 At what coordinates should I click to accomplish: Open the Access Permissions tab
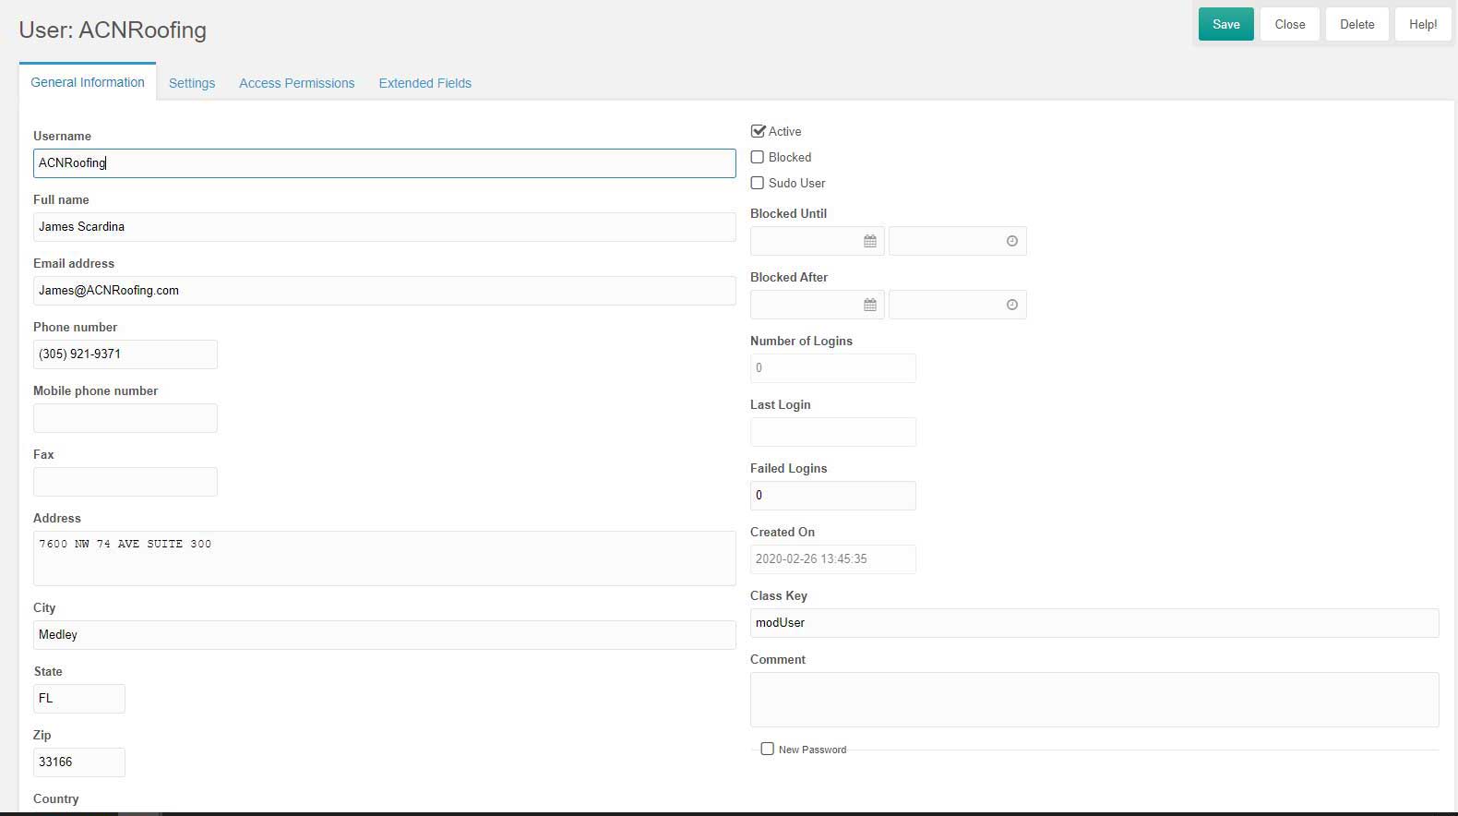[297, 83]
